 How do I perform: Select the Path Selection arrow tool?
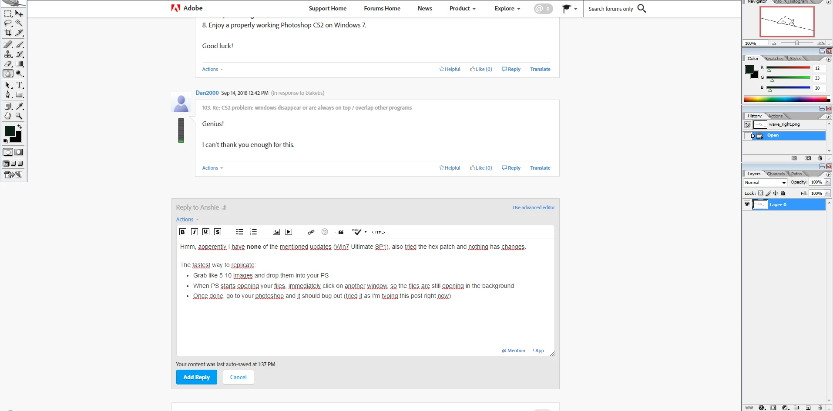[x=8, y=85]
